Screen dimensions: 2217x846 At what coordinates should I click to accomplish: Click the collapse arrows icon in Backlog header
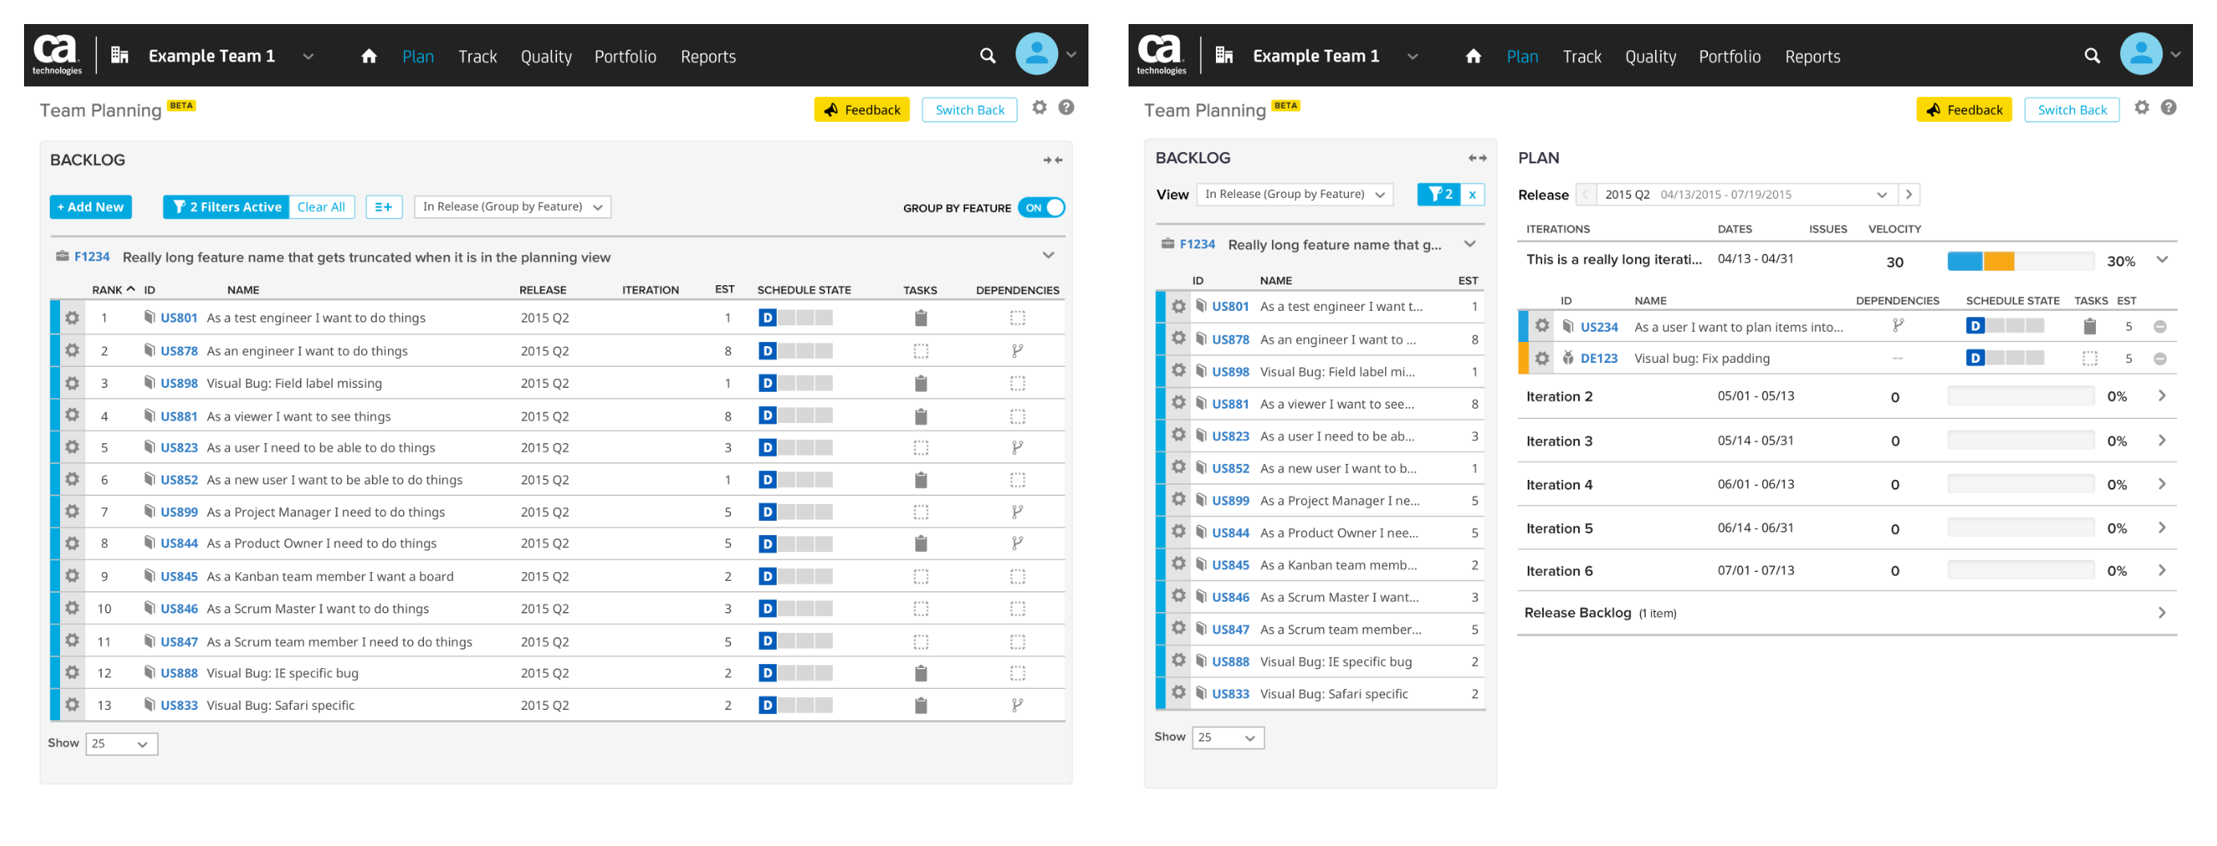click(x=1052, y=160)
